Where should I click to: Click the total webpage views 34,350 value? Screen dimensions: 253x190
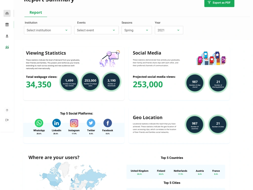pos(38,85)
